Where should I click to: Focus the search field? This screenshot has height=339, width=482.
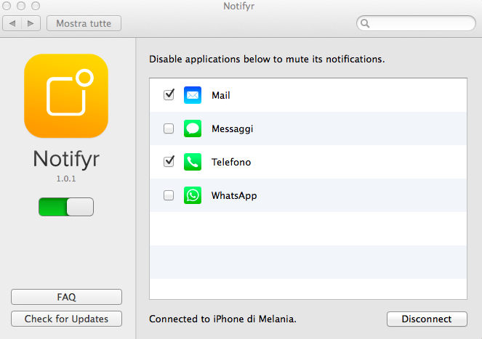point(416,23)
